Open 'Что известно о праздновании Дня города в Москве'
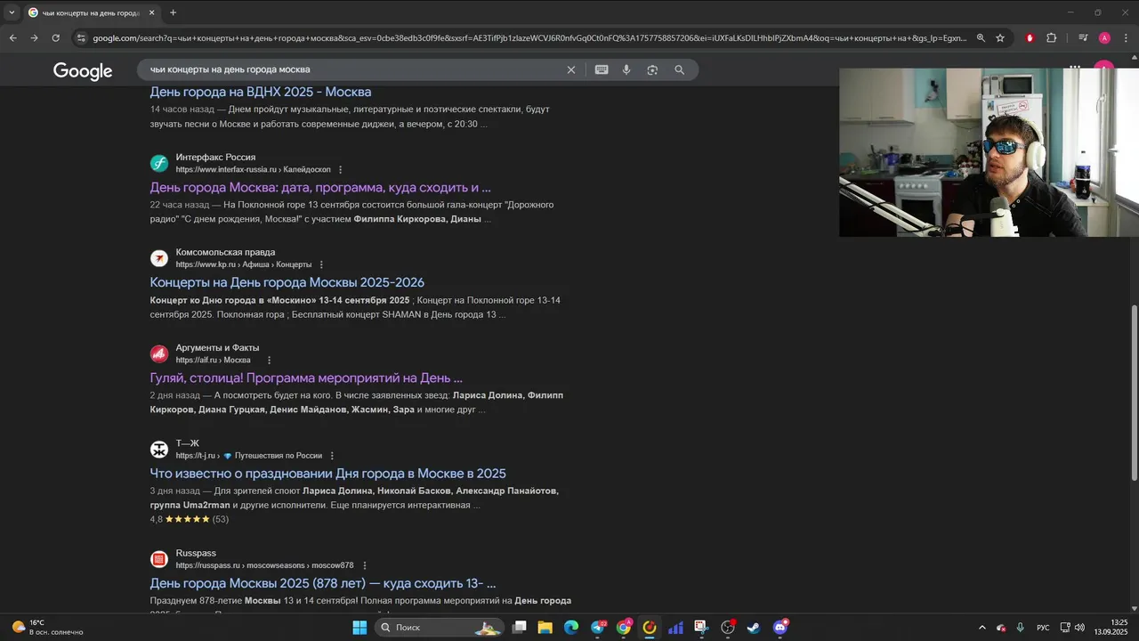This screenshot has width=1139, height=641. point(327,474)
